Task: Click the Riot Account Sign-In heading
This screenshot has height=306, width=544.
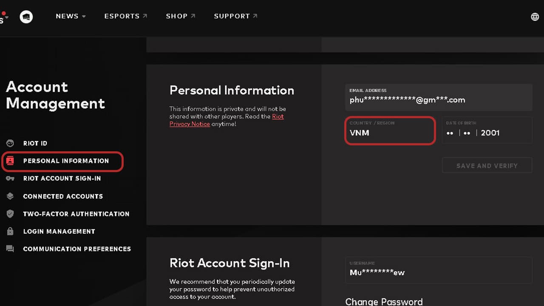Action: coord(229,263)
